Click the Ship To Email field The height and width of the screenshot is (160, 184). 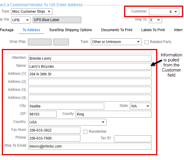click(90, 146)
